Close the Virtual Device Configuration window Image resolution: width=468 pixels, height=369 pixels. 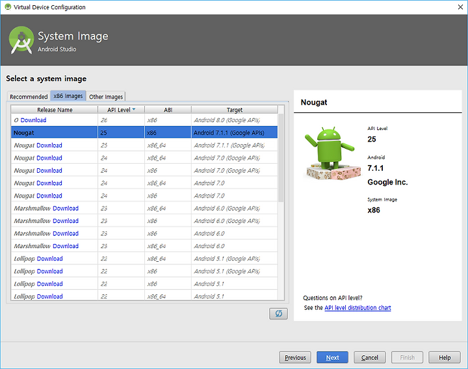click(460, 7)
